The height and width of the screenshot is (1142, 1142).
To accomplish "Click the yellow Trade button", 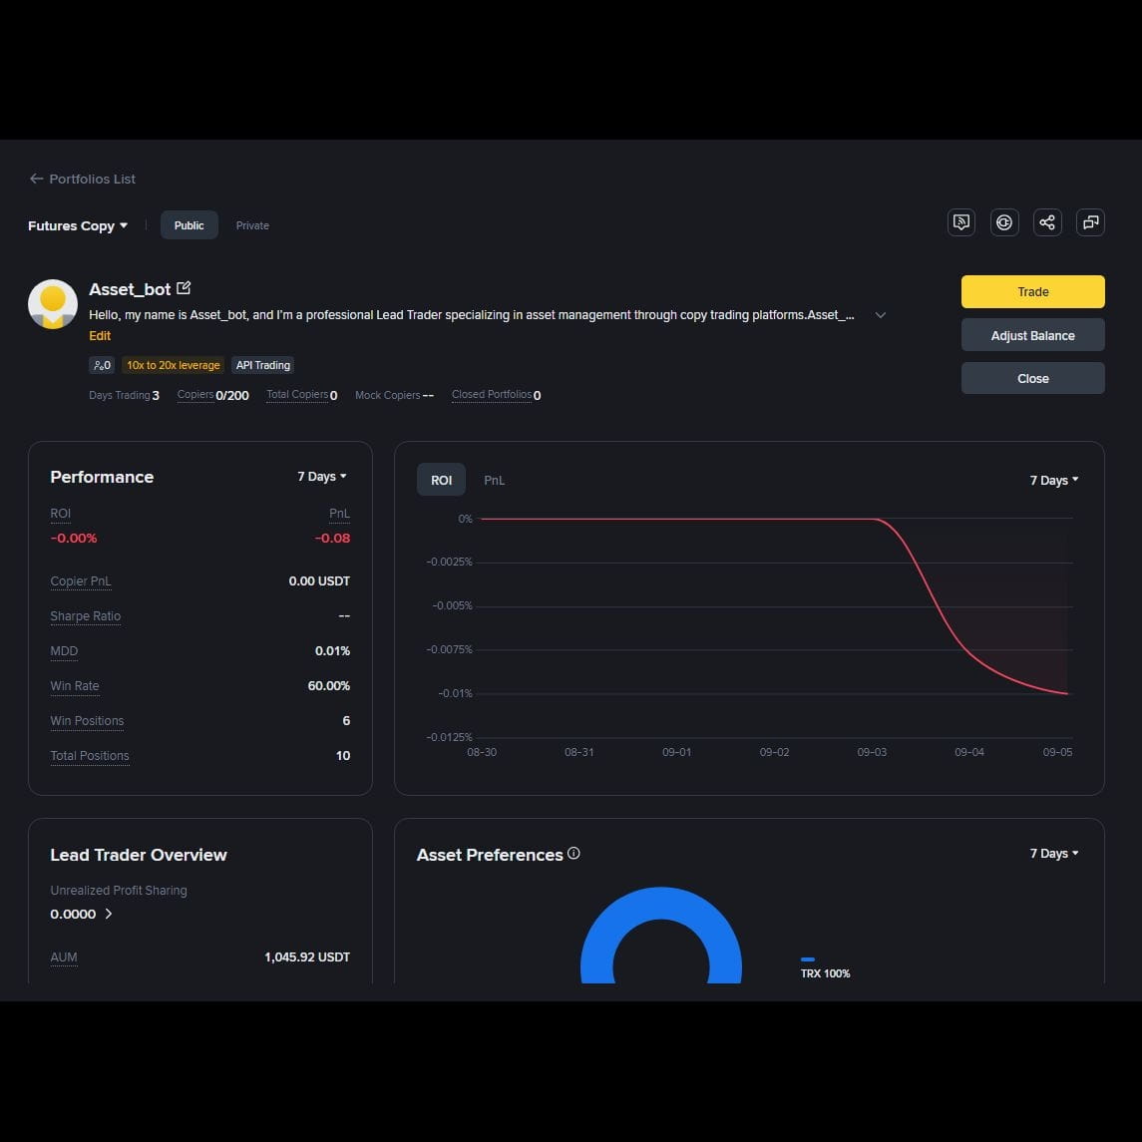I will (1032, 291).
